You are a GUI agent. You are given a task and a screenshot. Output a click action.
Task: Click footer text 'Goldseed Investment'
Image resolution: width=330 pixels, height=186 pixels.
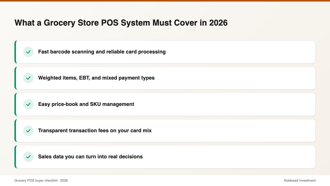tap(300, 181)
